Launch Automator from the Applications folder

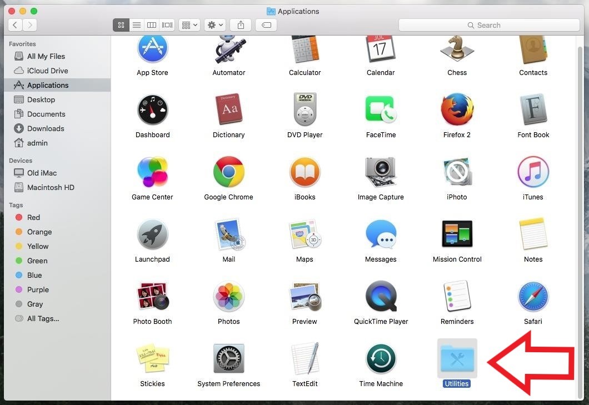point(229,49)
